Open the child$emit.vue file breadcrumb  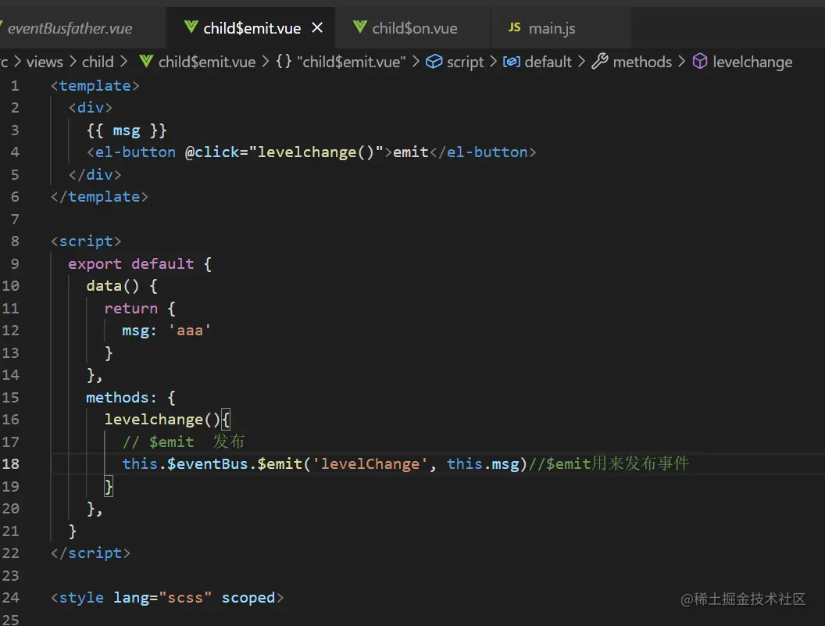point(207,62)
